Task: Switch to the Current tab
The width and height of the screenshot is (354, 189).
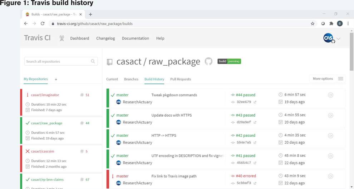Action: coord(112,79)
